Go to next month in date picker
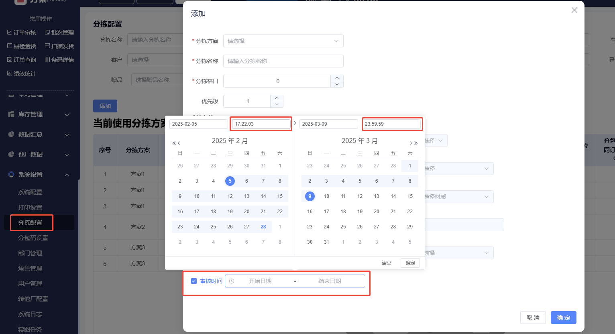 point(411,143)
